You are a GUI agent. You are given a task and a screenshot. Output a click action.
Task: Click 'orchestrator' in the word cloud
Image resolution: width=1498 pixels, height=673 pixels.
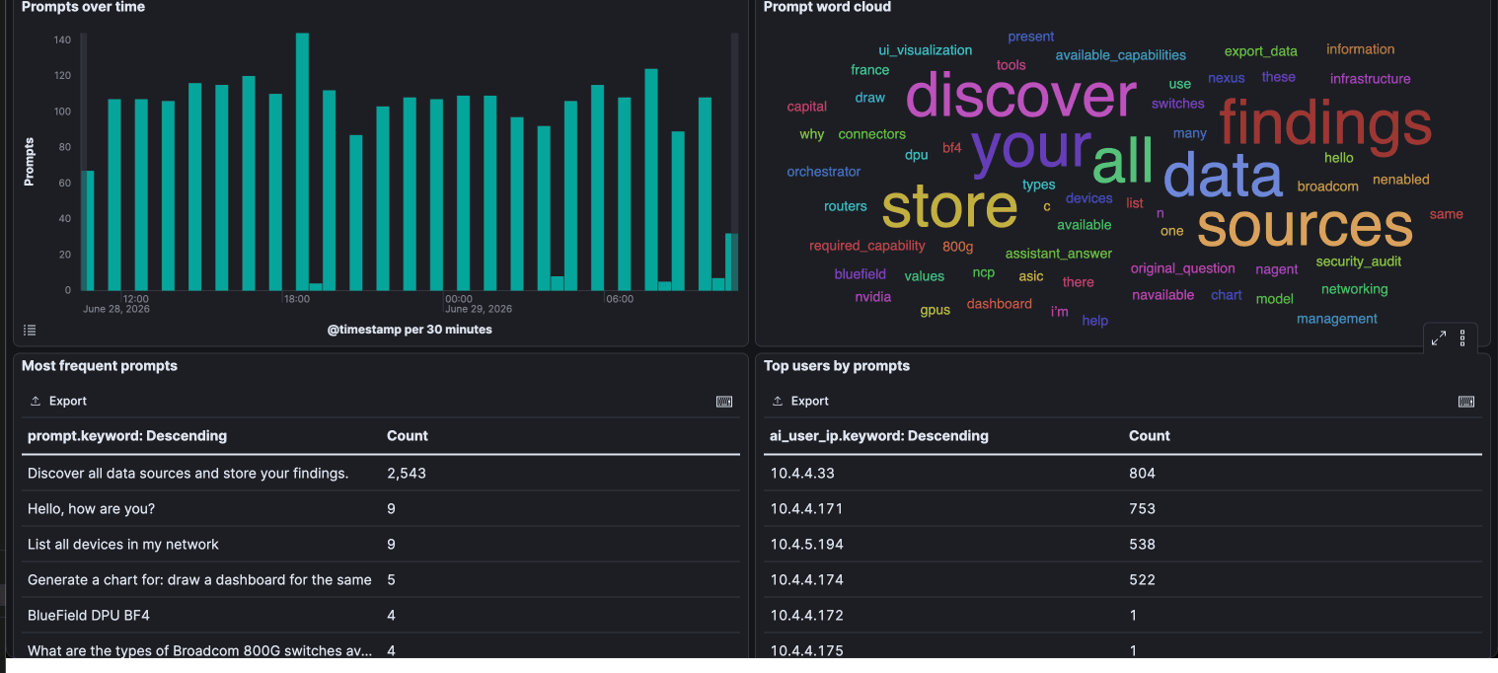click(824, 172)
